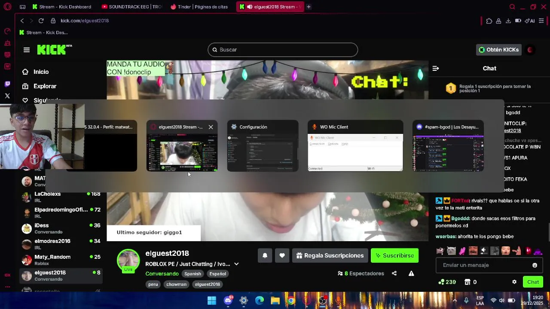
Task: Expand the stream title chevron
Action: coord(236,264)
